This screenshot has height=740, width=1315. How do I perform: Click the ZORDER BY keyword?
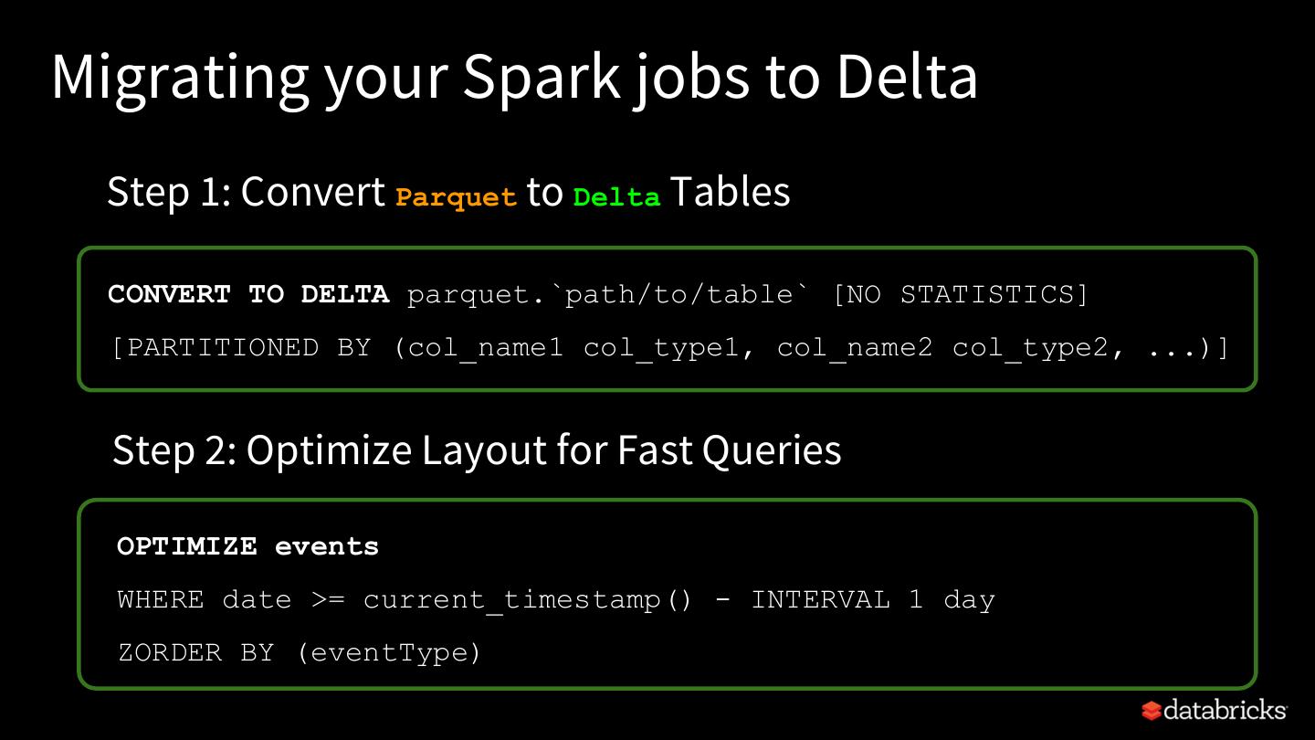[x=195, y=652]
